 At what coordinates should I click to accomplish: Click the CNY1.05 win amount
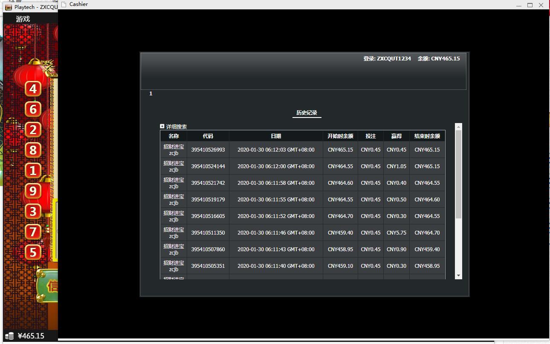397,166
